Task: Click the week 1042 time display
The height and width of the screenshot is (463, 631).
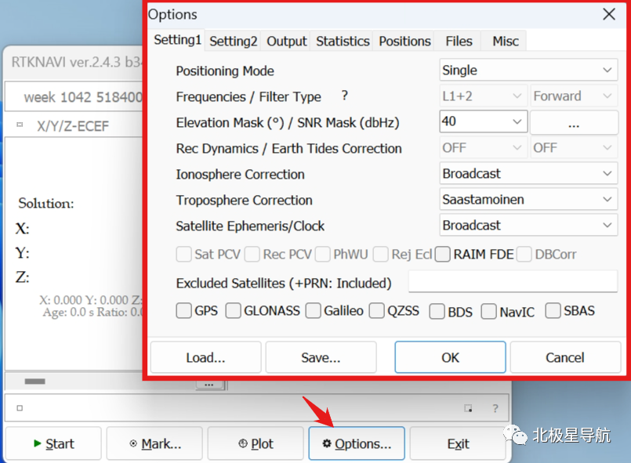Action: point(83,97)
